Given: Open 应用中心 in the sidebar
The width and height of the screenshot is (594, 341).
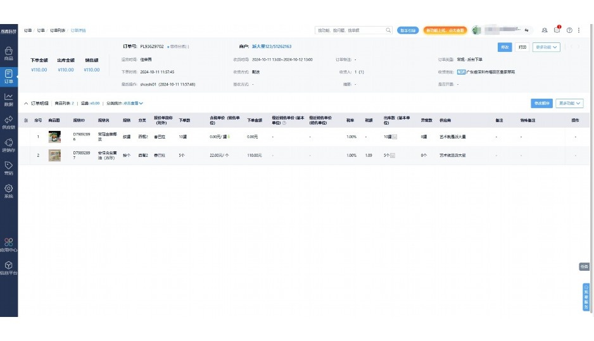Looking at the screenshot, I should 9,244.
